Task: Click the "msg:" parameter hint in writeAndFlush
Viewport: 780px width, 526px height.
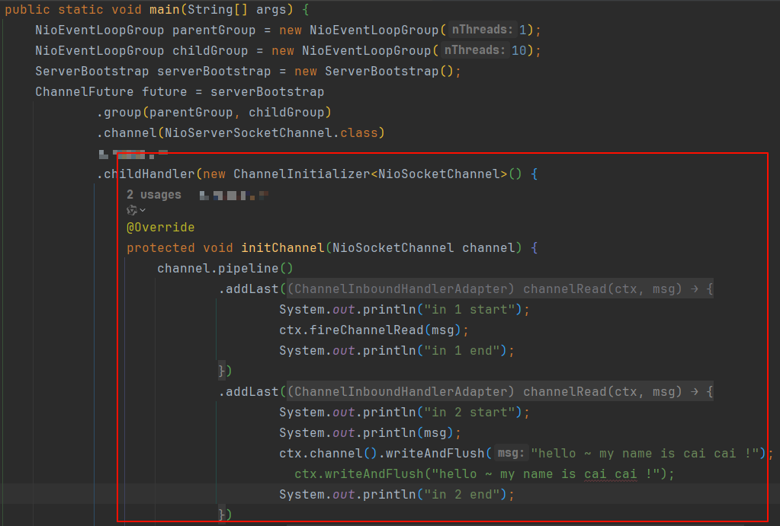Action: pyautogui.click(x=511, y=453)
